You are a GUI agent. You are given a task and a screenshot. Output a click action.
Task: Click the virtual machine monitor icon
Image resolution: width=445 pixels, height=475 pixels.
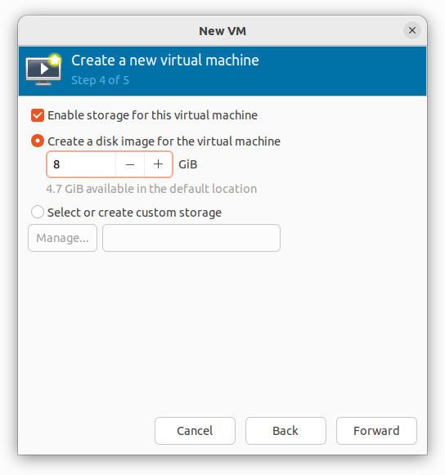pos(43,69)
